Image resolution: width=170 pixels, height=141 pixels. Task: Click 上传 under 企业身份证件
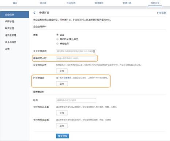pos(62,71)
